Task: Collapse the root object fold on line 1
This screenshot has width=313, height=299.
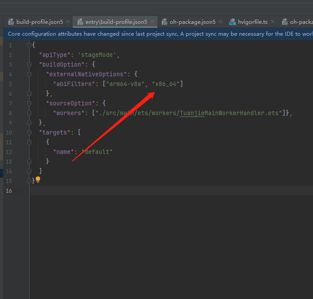Action: pos(30,45)
